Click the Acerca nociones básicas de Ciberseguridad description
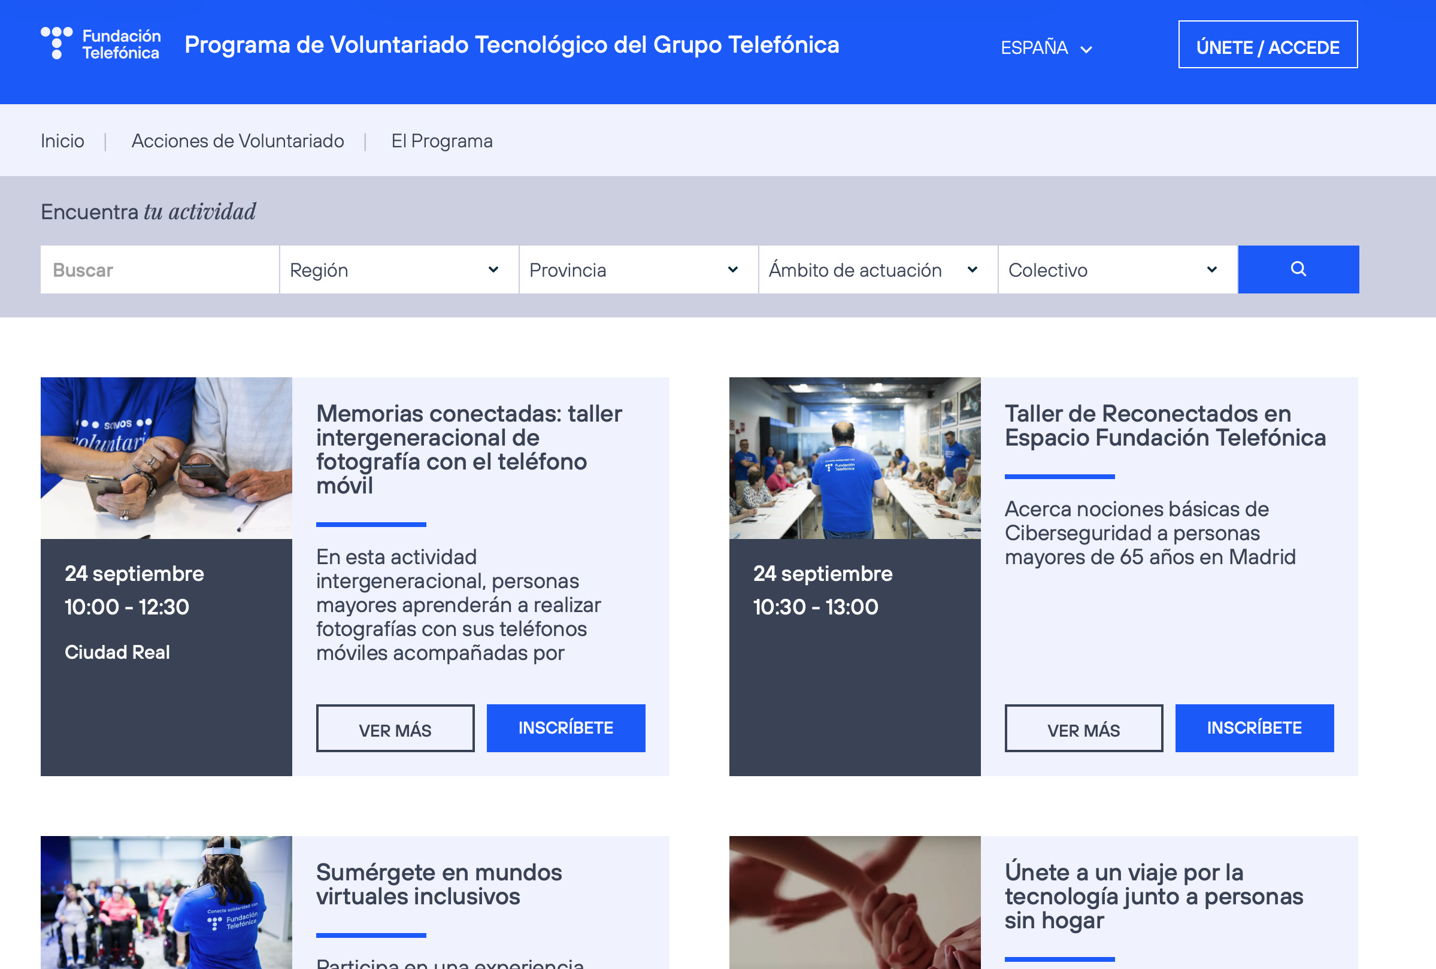This screenshot has width=1436, height=969. coord(1150,532)
